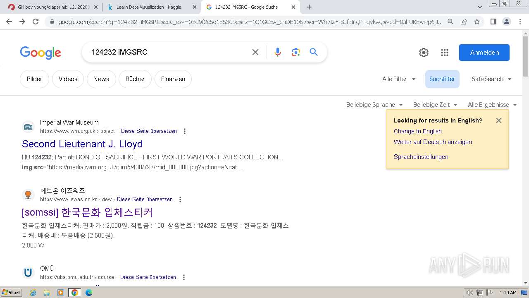Open the browser side panel
Viewport: 529px width, 298px height.
pos(493,22)
